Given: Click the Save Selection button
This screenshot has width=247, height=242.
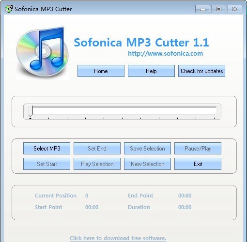Looking at the screenshot, I should (x=147, y=148).
